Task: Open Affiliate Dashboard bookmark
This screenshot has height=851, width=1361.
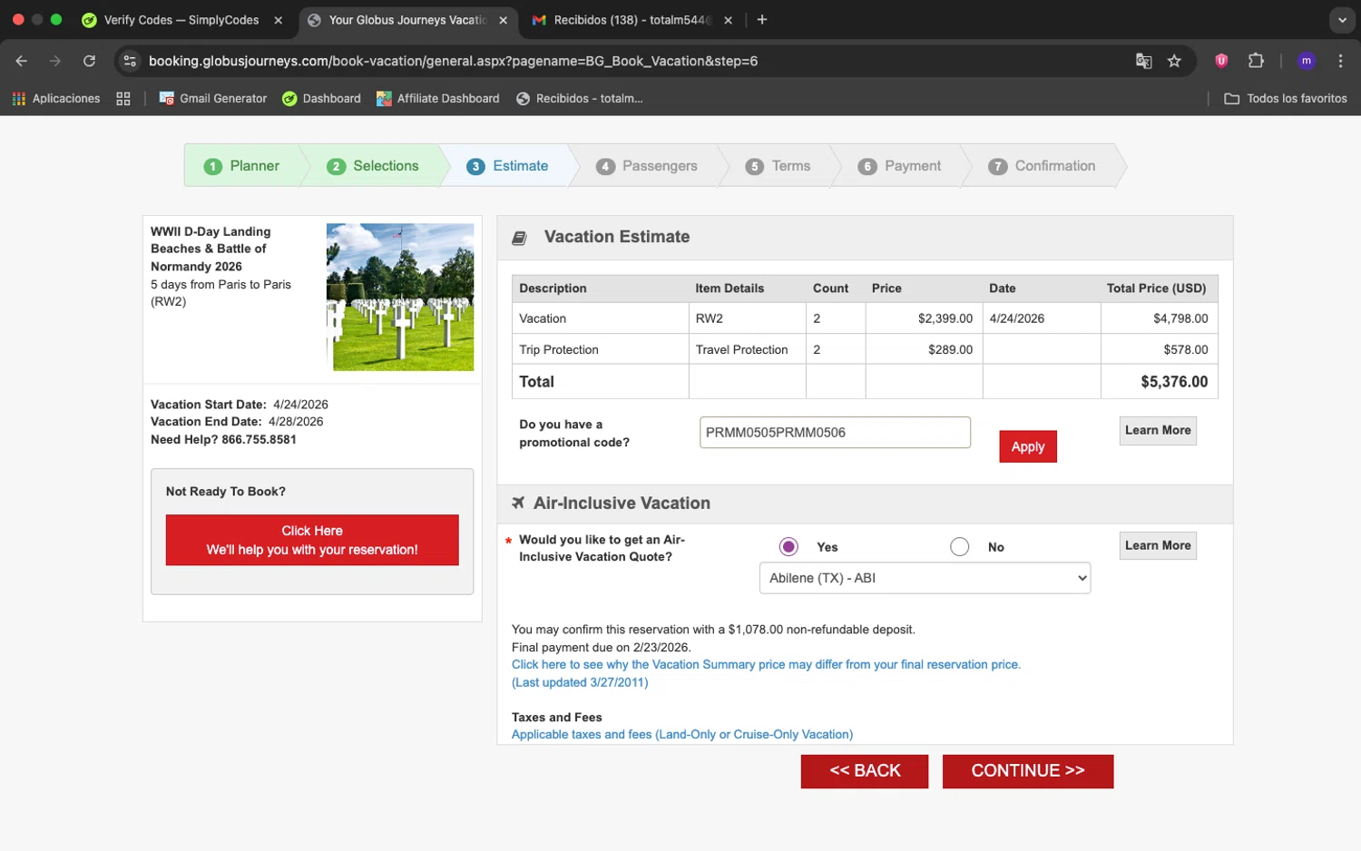Action: point(438,98)
